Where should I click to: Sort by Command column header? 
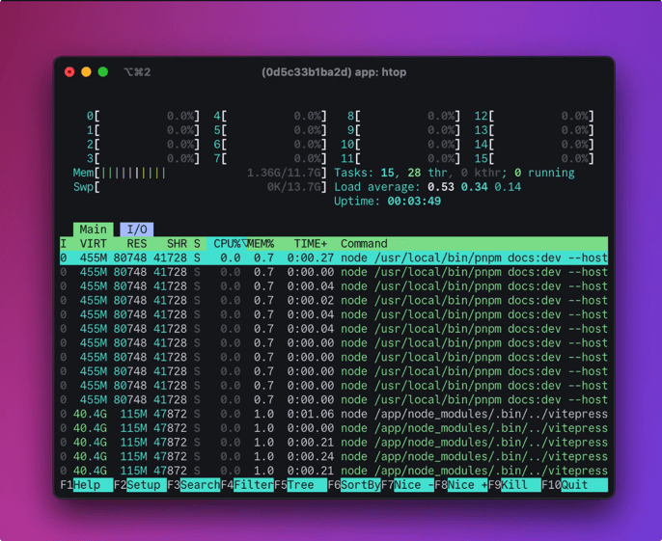coord(364,243)
